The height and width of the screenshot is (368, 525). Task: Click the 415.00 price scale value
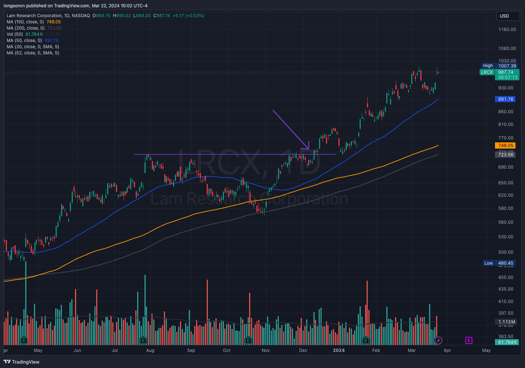(x=506, y=302)
